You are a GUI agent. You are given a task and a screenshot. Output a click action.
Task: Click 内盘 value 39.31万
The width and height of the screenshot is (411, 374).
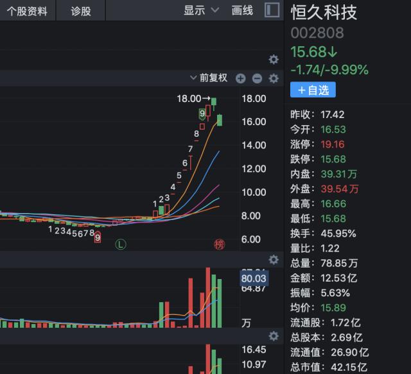click(x=339, y=174)
